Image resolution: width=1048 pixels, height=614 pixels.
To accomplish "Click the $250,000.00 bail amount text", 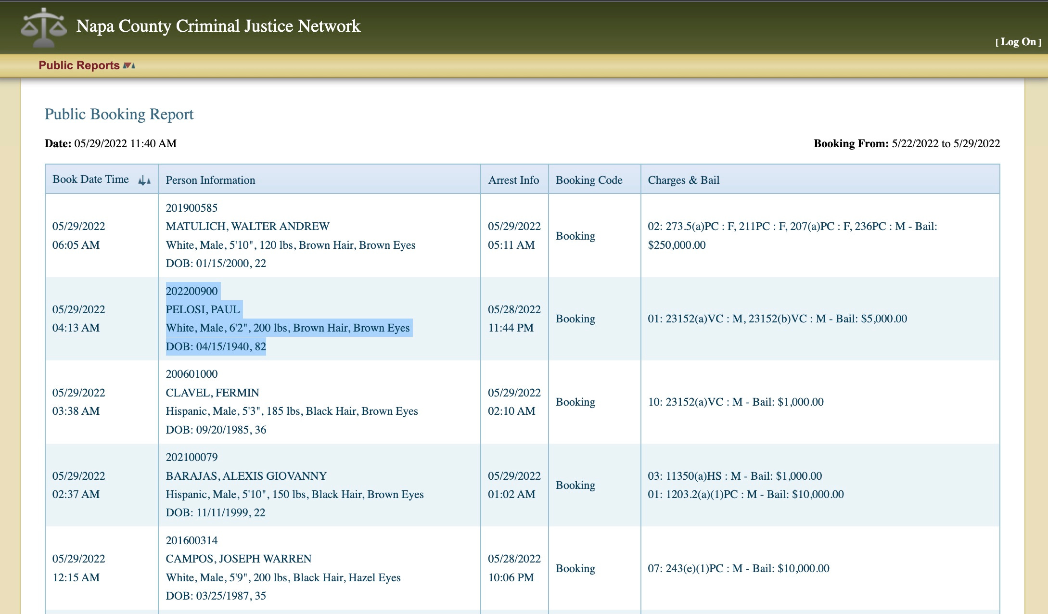I will click(677, 245).
